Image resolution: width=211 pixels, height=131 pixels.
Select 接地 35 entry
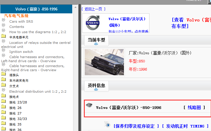pyautogui.click(x=15, y=124)
